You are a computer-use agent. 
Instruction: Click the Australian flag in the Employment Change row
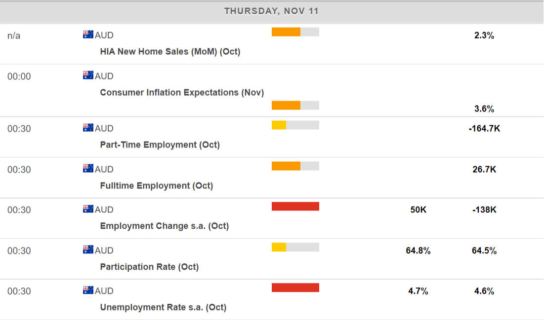[x=88, y=210]
